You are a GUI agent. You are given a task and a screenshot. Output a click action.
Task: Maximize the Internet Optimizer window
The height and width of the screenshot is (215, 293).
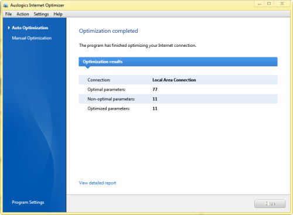click(x=269, y=4)
